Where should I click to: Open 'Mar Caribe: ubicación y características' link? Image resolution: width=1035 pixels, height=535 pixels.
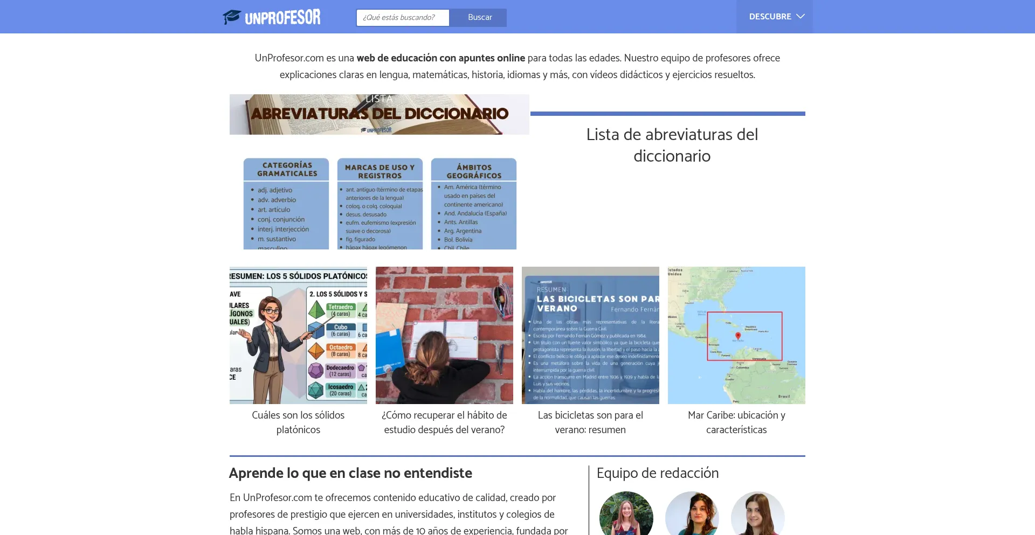pyautogui.click(x=736, y=422)
